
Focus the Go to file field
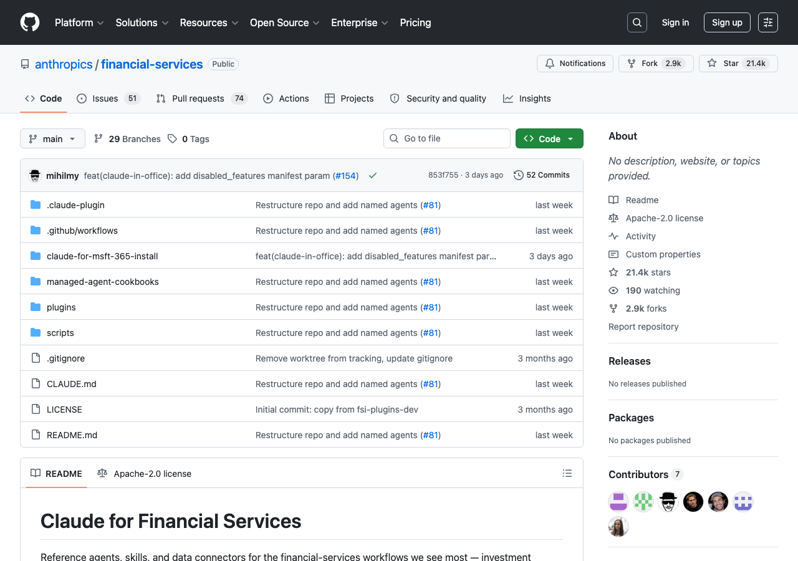tap(447, 138)
